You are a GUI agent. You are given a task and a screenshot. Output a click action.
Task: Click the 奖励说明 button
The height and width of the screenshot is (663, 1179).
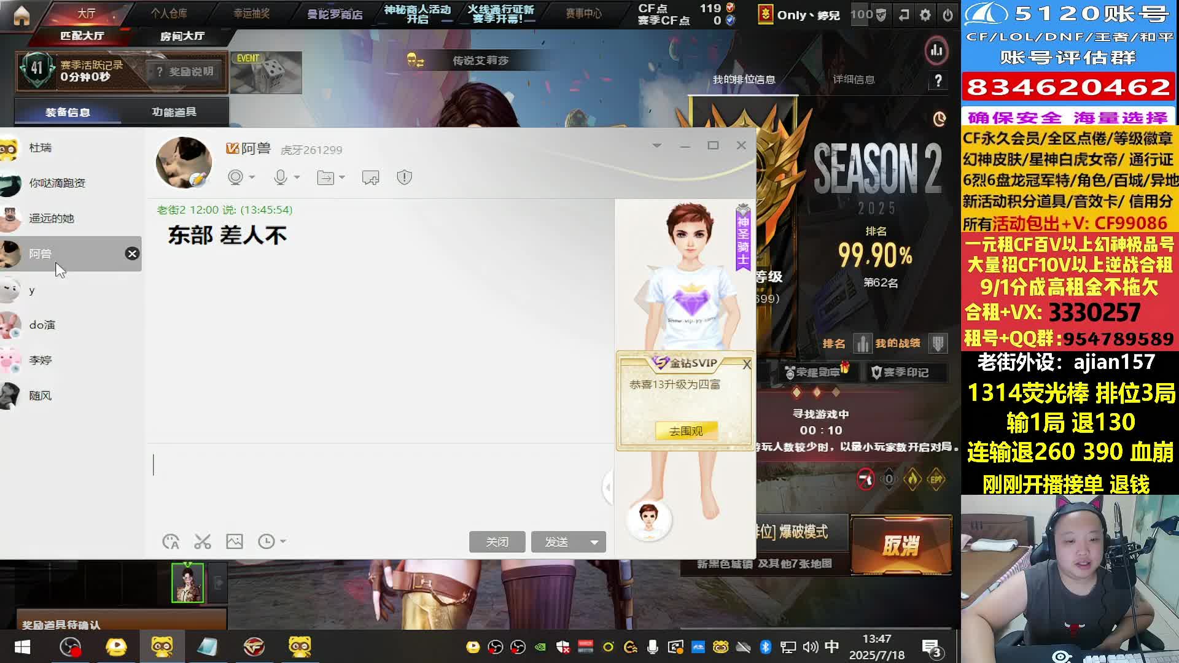[185, 72]
